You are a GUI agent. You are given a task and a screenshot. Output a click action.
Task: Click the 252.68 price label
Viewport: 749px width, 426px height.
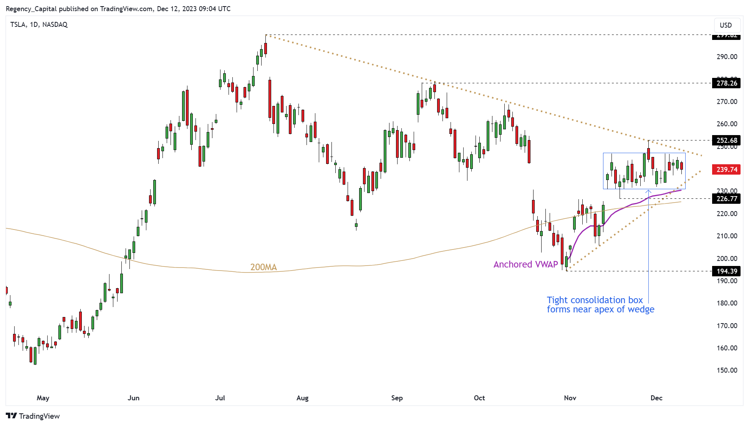click(x=726, y=140)
